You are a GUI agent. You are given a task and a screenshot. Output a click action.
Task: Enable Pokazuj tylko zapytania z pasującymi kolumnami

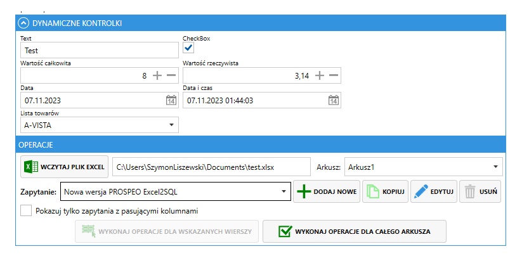click(26, 211)
